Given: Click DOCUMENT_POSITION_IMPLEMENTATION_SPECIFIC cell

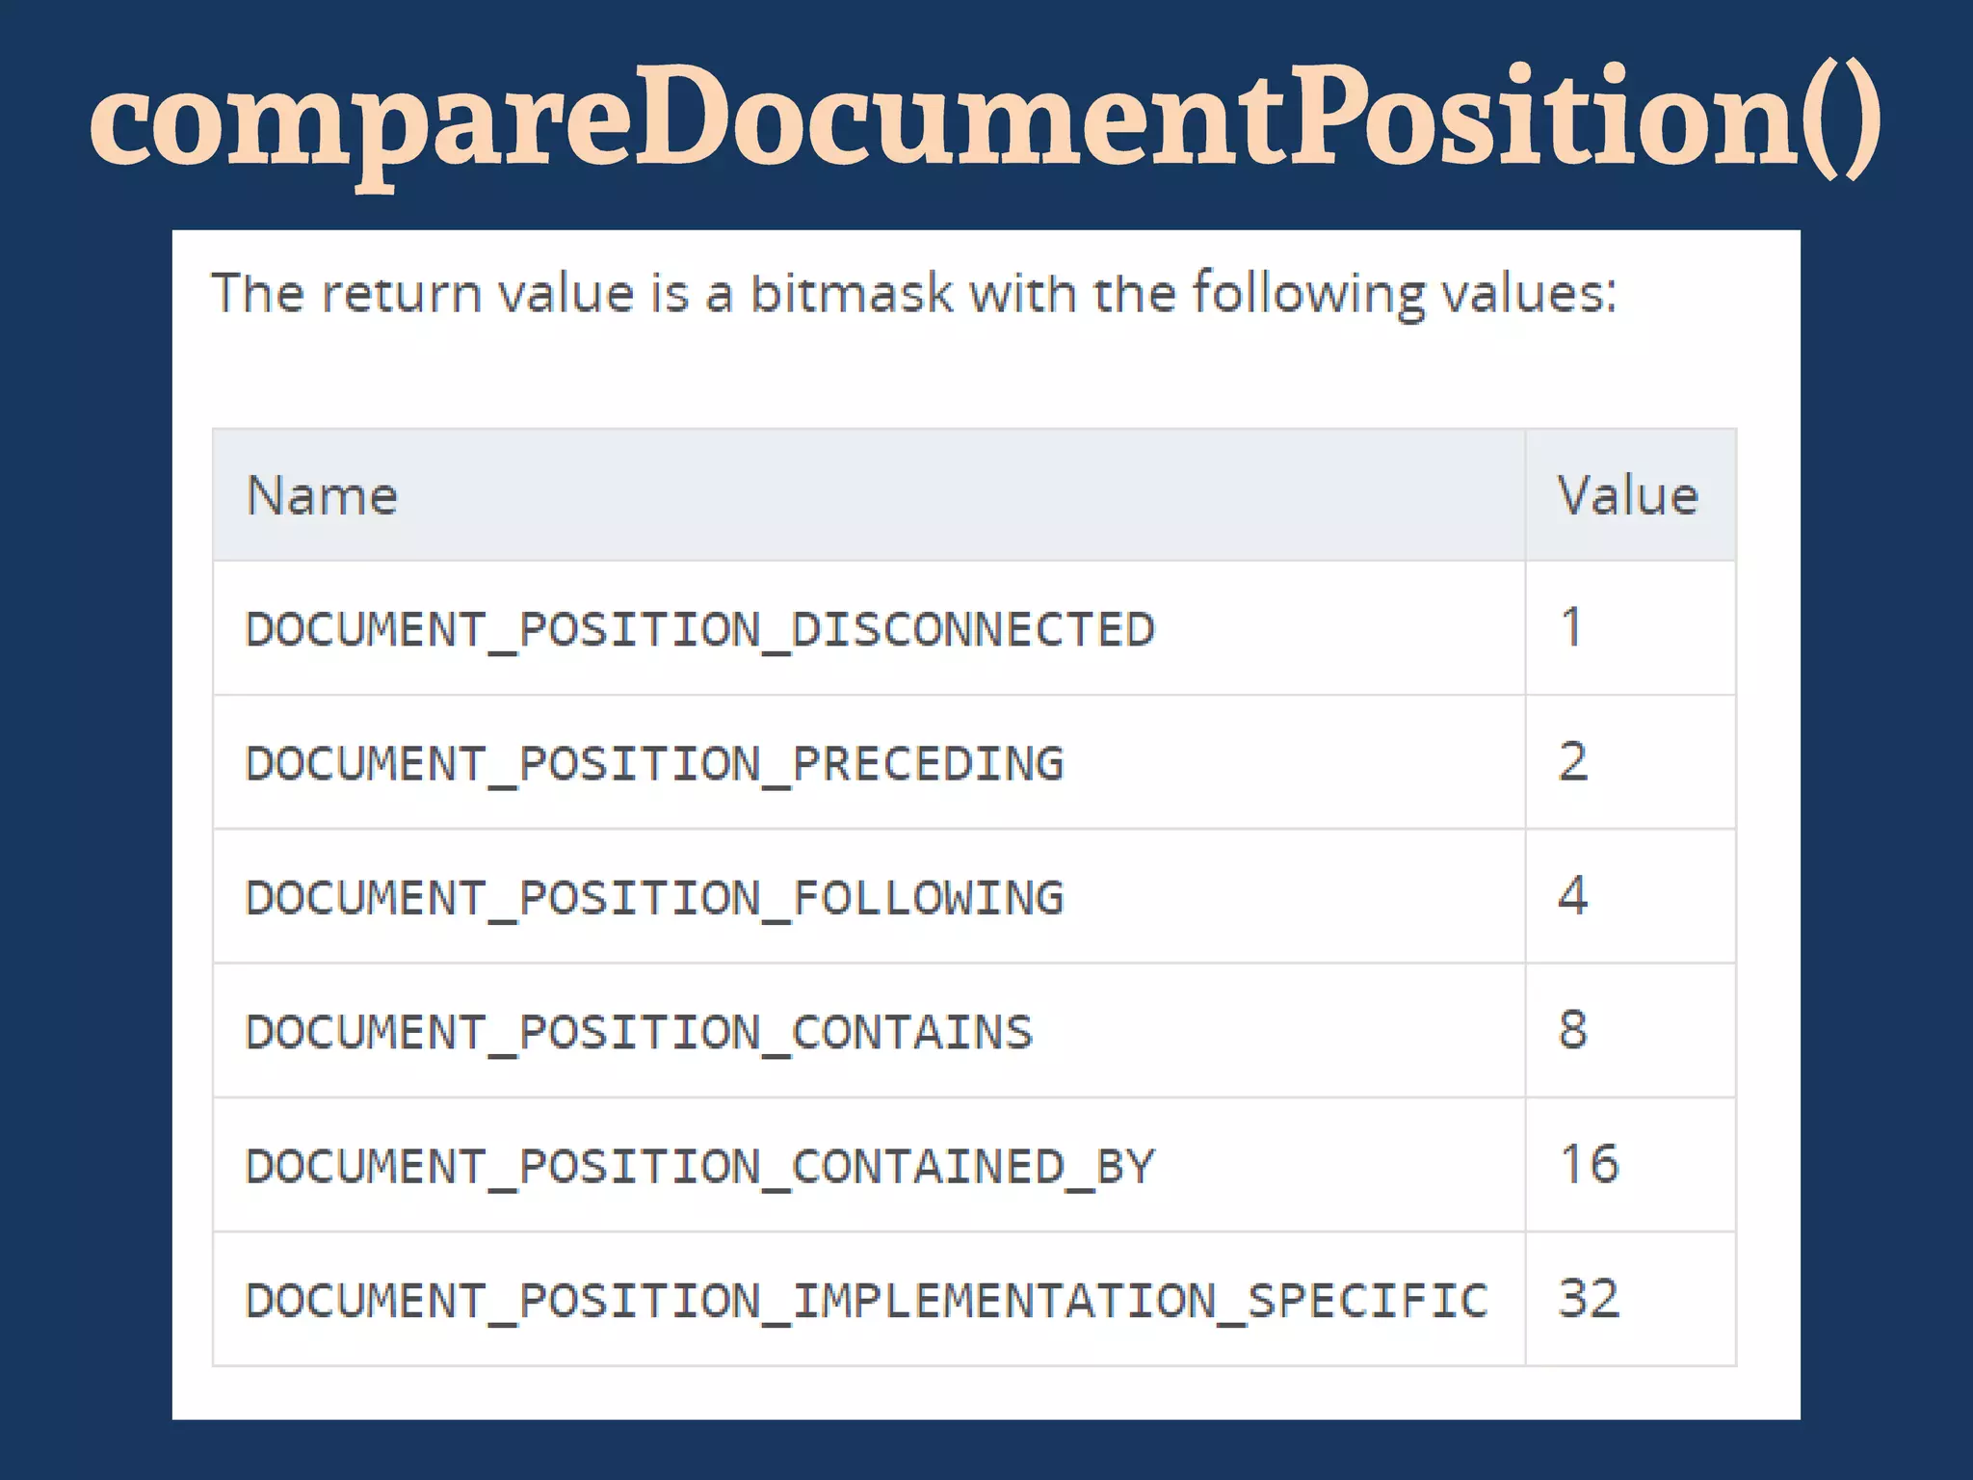Looking at the screenshot, I should [x=867, y=1300].
